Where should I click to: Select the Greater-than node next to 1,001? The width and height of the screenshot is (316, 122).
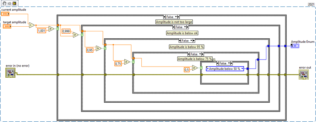click(x=51, y=29)
